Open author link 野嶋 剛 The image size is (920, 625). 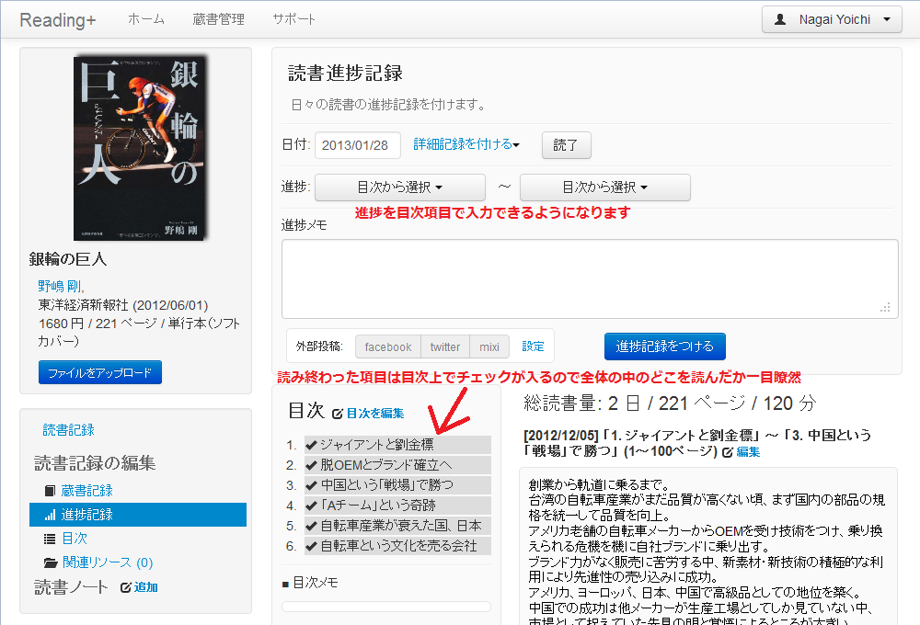pos(61,286)
